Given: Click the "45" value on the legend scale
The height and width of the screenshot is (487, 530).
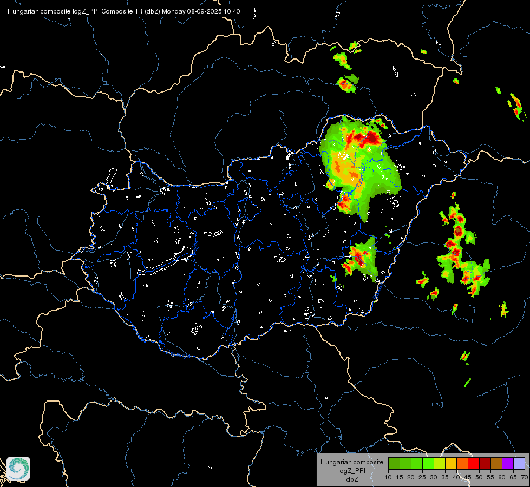Looking at the screenshot, I should click(467, 478).
